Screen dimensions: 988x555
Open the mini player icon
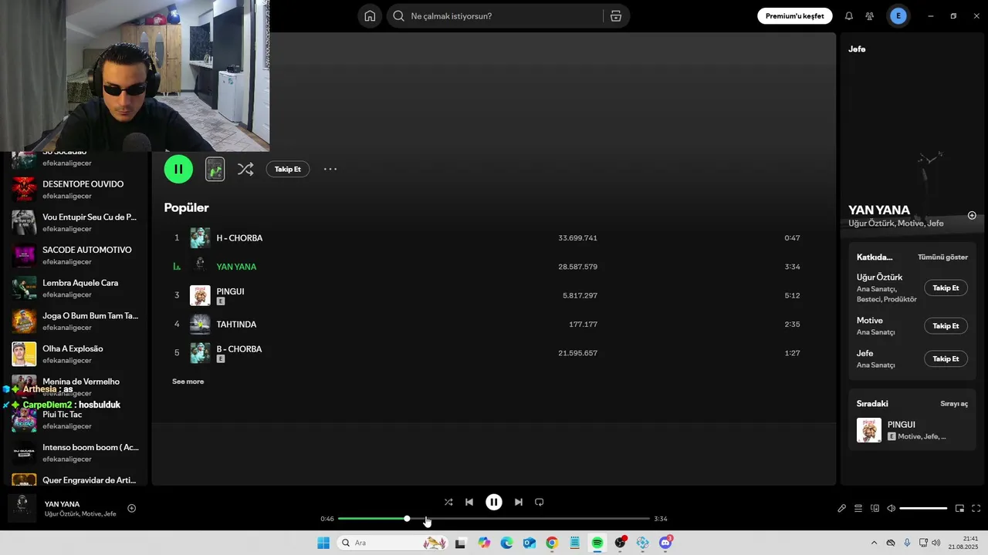[x=959, y=508]
